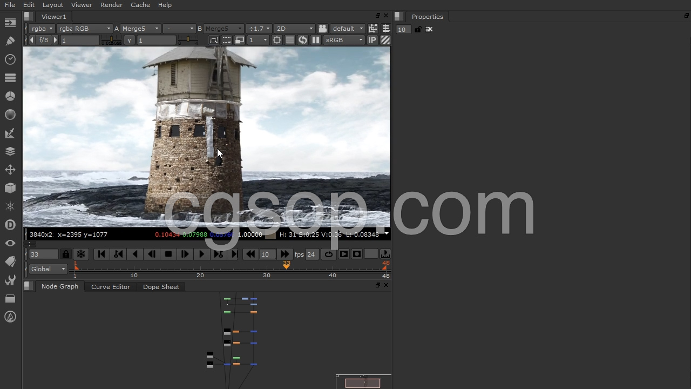Viewport: 691px width, 389px height.
Task: Open the Image nodes toolbar menu
Action: coord(10,23)
